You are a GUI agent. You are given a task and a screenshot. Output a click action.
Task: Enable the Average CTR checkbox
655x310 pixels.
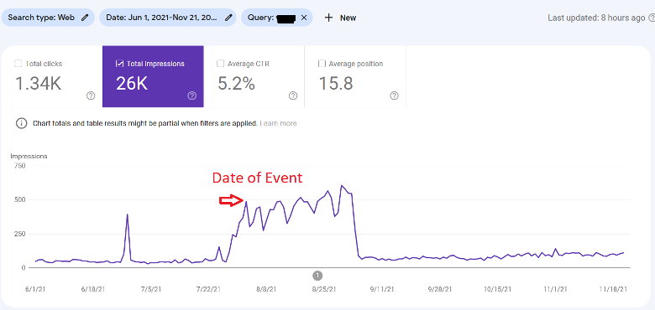[220, 64]
